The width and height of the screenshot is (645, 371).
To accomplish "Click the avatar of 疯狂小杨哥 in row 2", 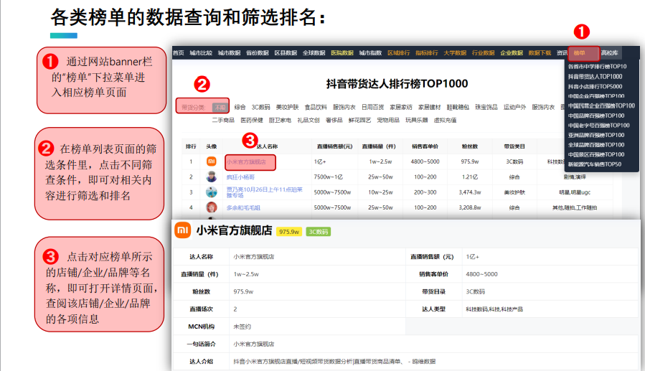I will [211, 177].
